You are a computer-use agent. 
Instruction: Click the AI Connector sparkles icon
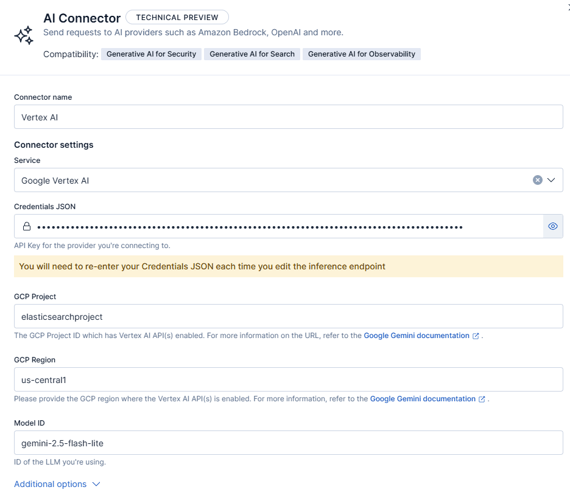[x=24, y=36]
